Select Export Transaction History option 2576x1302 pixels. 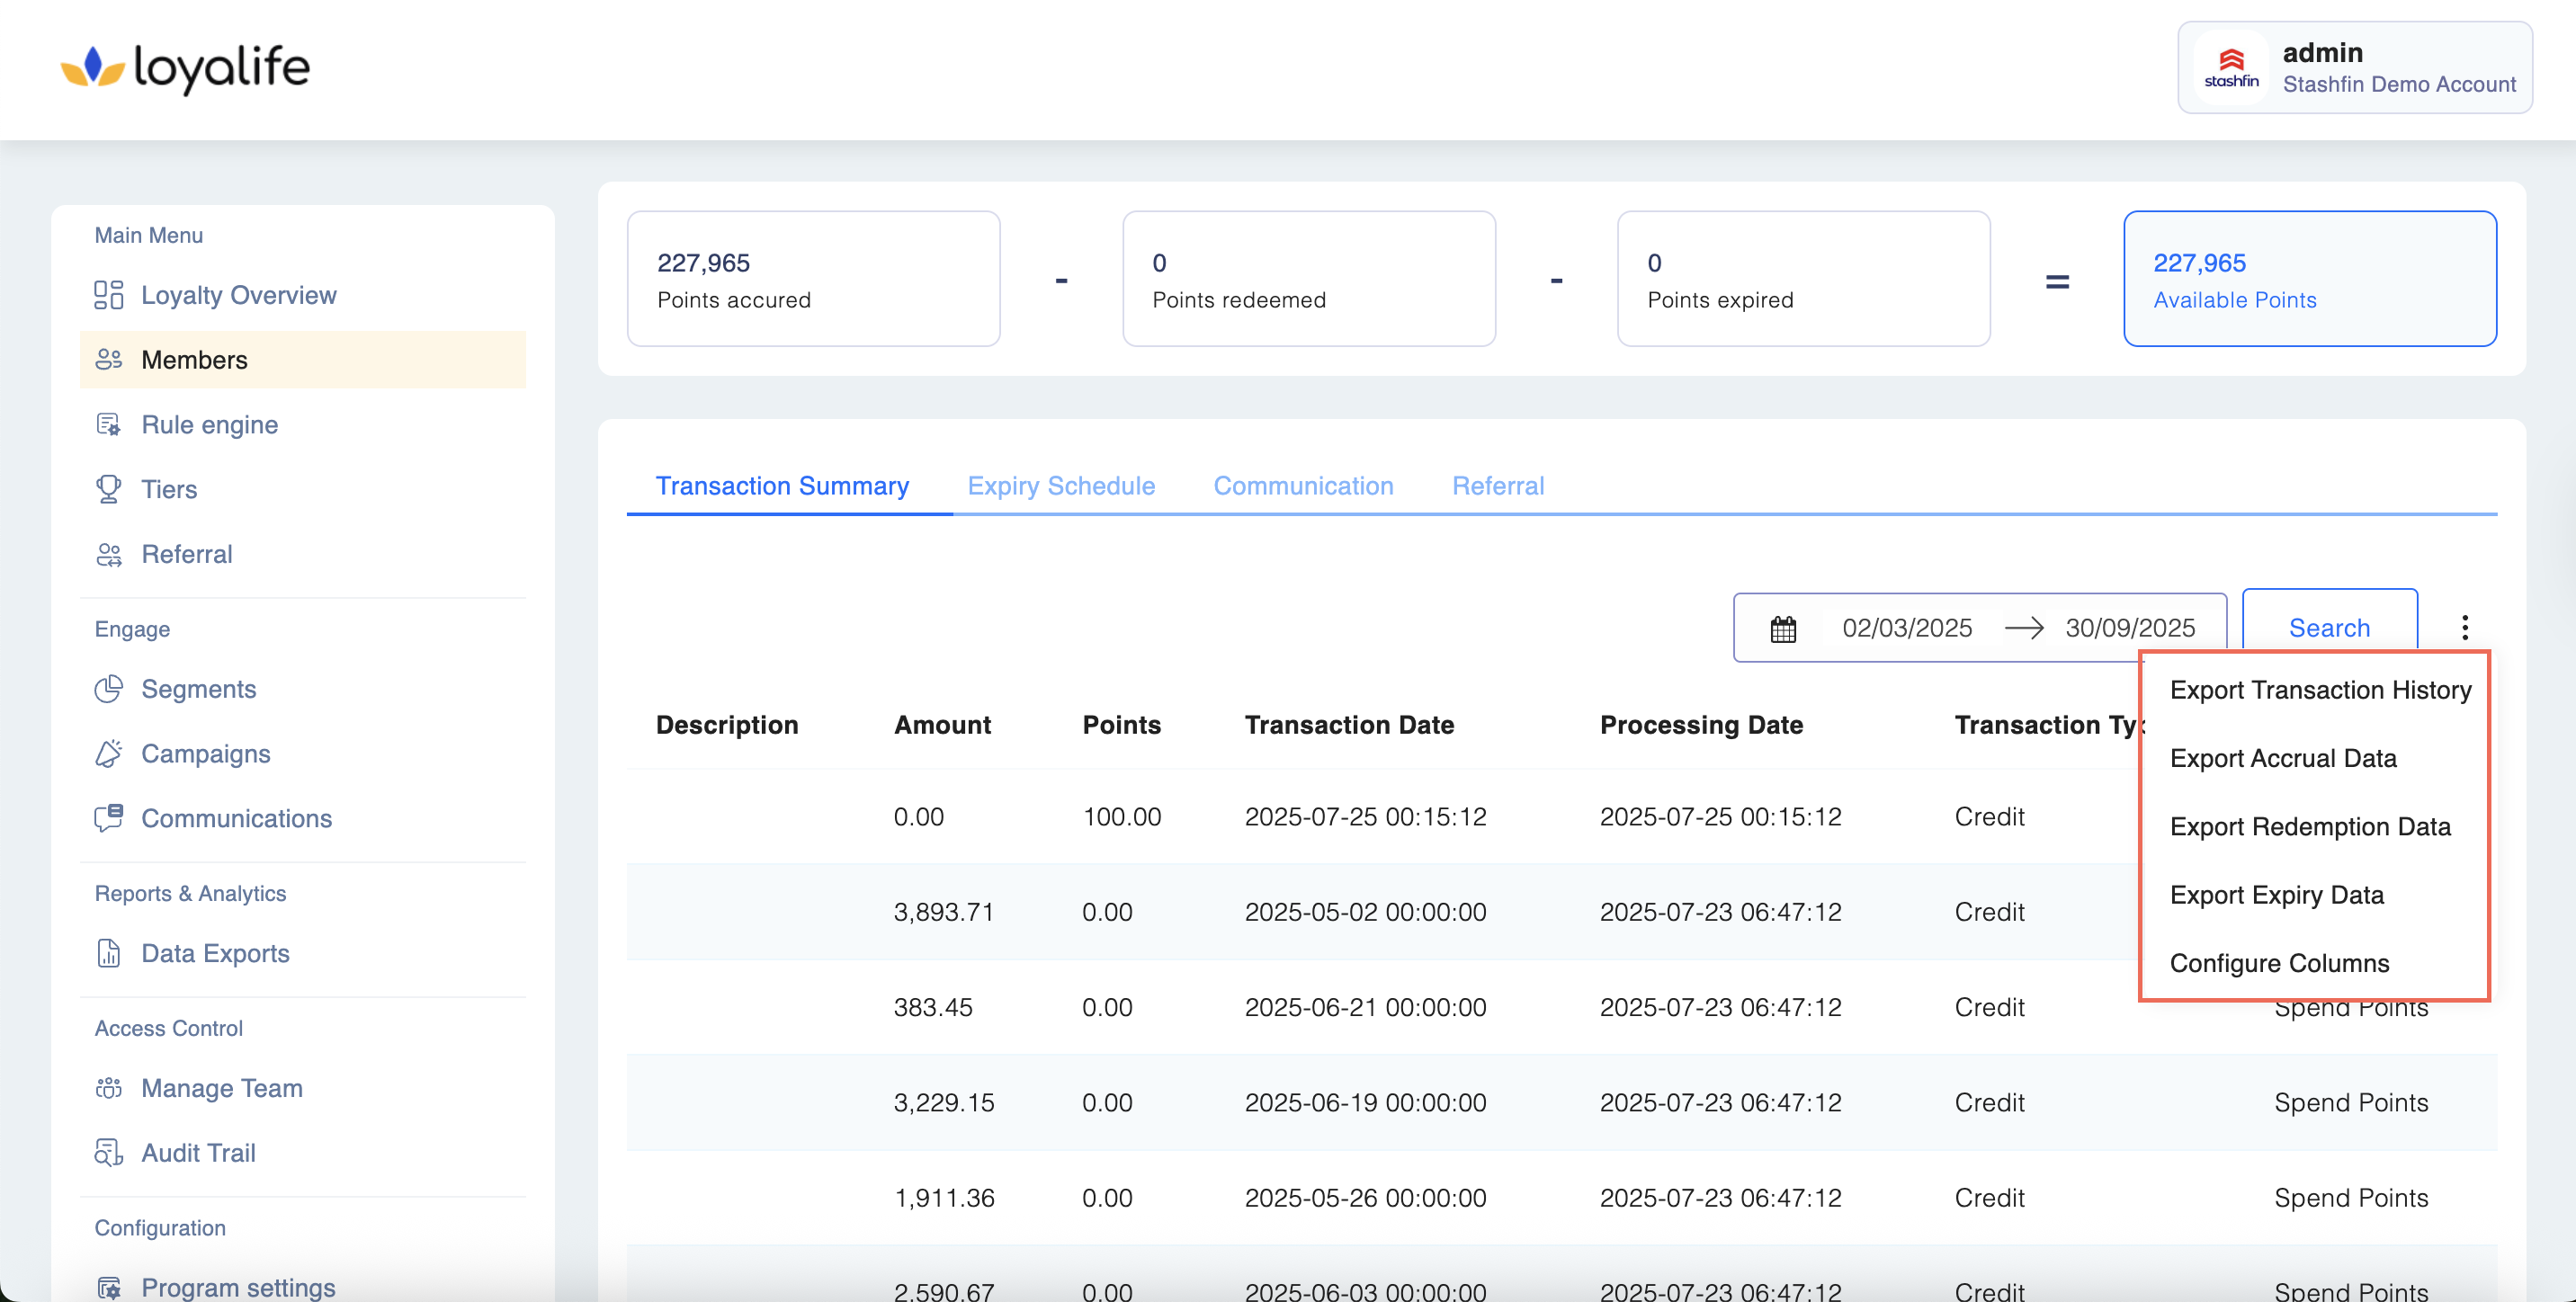coord(2319,690)
